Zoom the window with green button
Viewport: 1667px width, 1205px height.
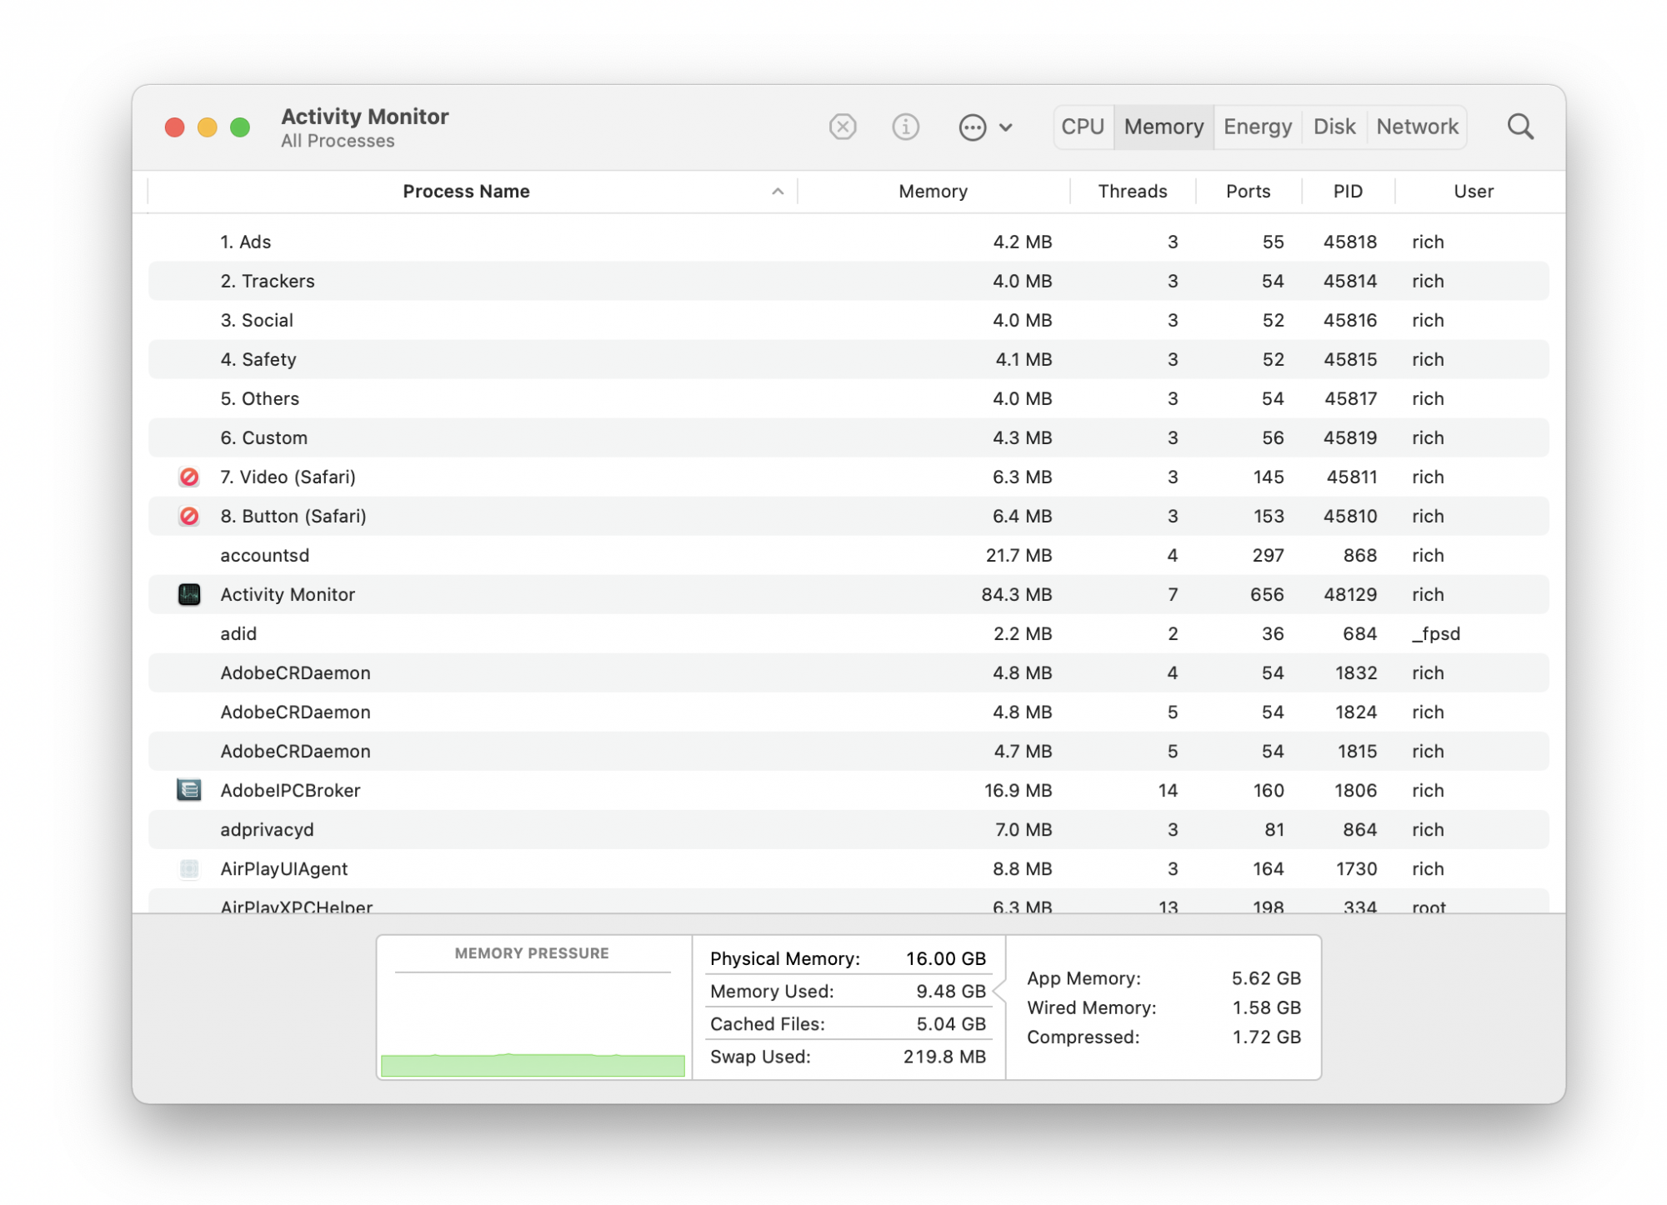tap(240, 127)
